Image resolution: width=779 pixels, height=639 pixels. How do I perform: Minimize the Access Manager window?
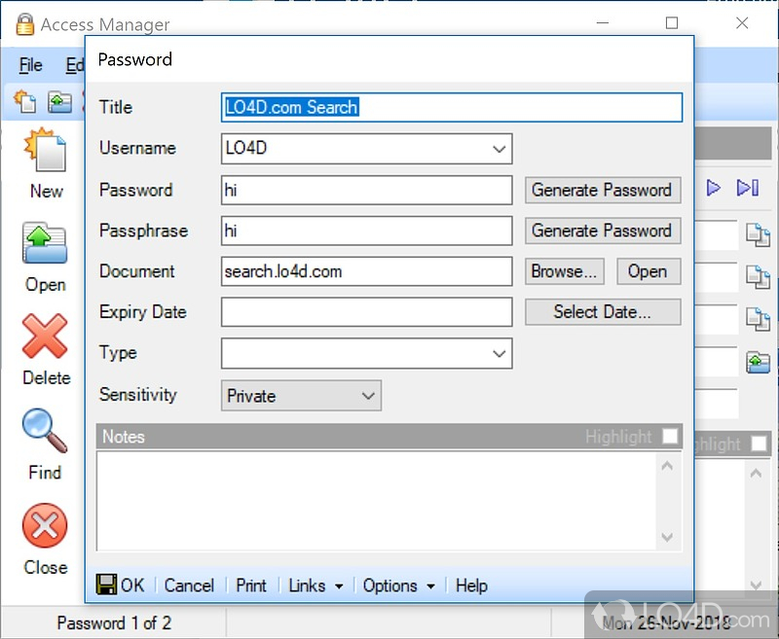tap(603, 22)
